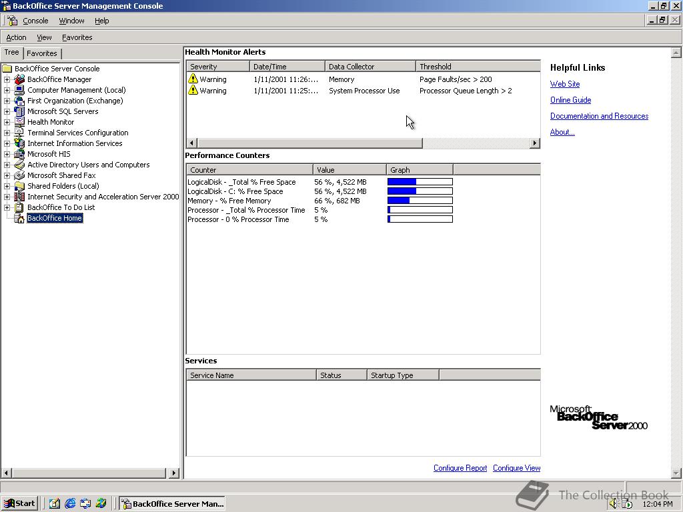Click the Data Collector column header
This screenshot has height=512, width=683.
pyautogui.click(x=370, y=67)
